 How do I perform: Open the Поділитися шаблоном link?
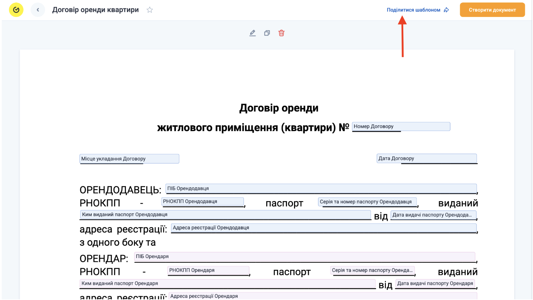coord(413,10)
